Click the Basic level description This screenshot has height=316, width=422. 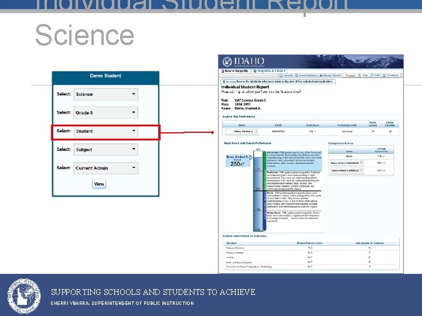click(x=293, y=200)
